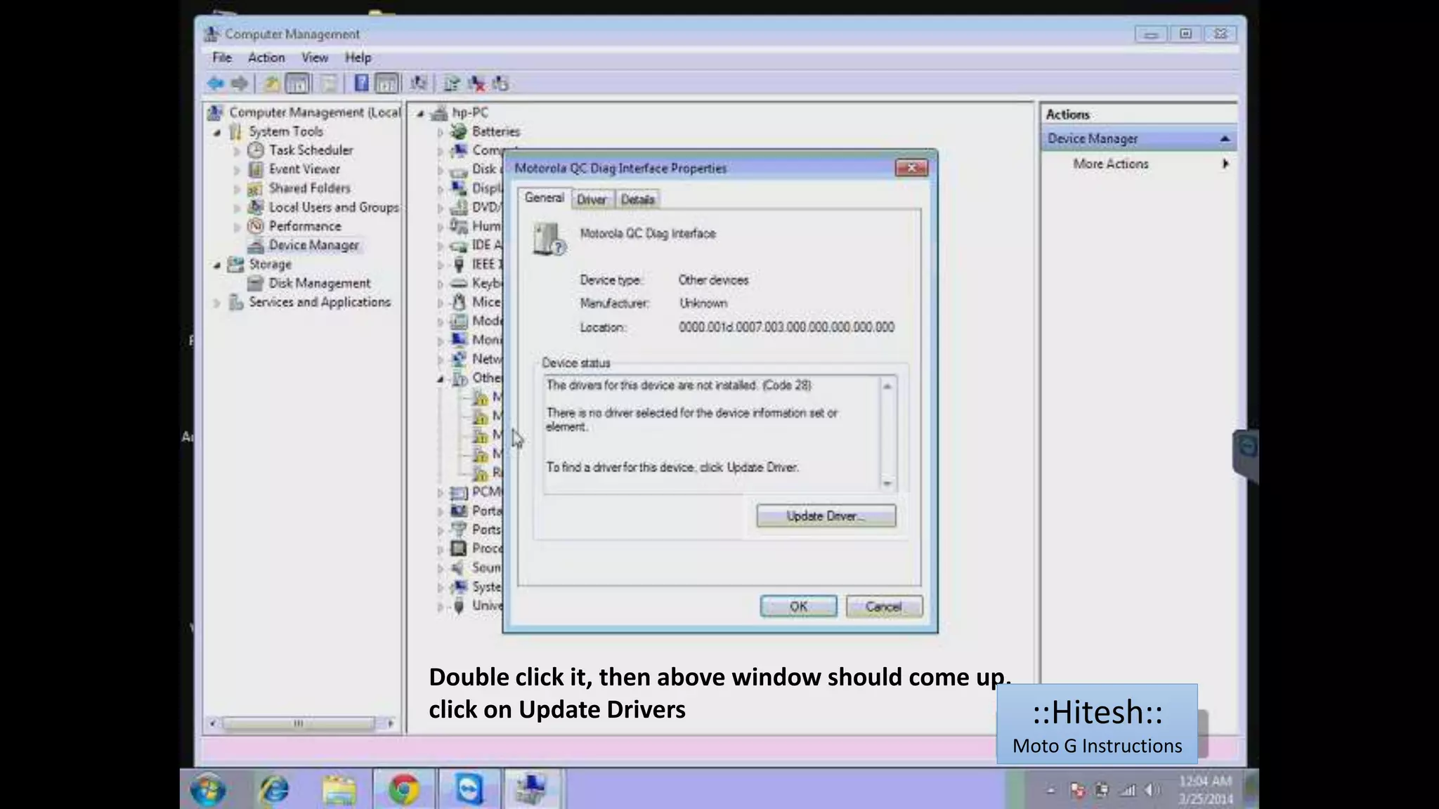Click the network signal tray icon
The image size is (1439, 809).
coord(1127,791)
